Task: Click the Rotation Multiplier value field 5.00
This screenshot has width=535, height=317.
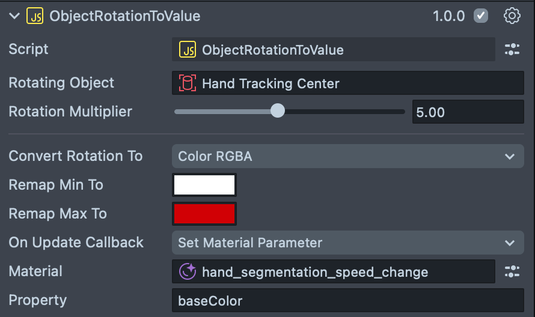Action: point(468,112)
